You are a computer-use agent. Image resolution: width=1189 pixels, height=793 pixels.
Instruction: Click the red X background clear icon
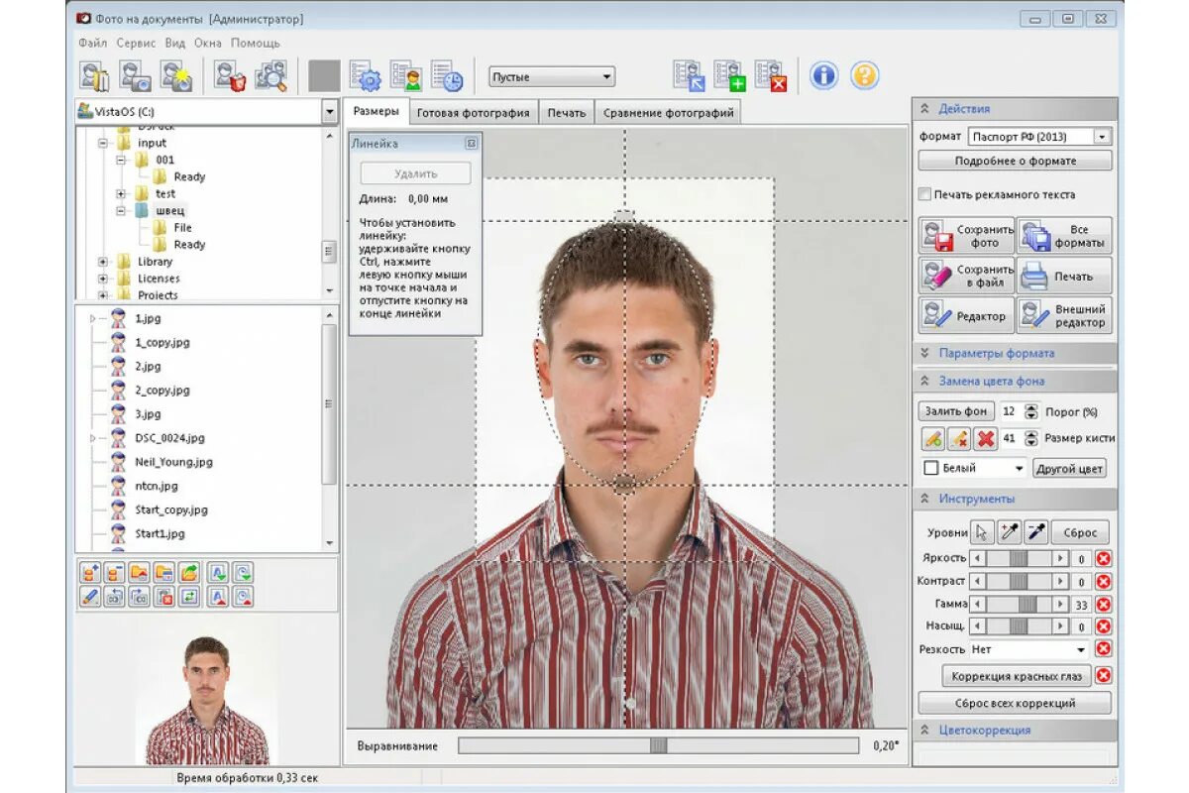tap(985, 438)
